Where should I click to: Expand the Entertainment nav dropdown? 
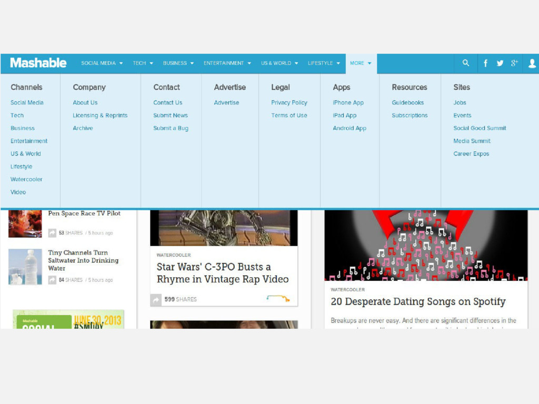pyautogui.click(x=227, y=63)
